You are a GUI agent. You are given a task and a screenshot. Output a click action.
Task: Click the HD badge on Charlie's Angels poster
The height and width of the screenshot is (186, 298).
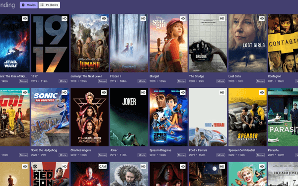tap(104, 93)
